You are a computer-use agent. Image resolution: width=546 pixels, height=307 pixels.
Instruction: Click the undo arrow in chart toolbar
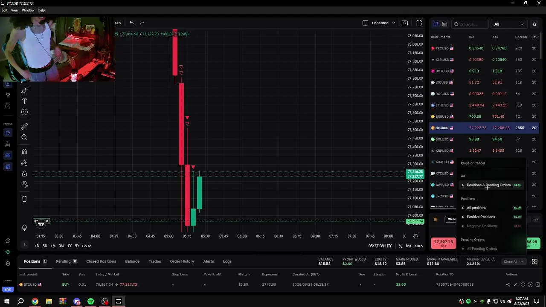[x=131, y=23]
